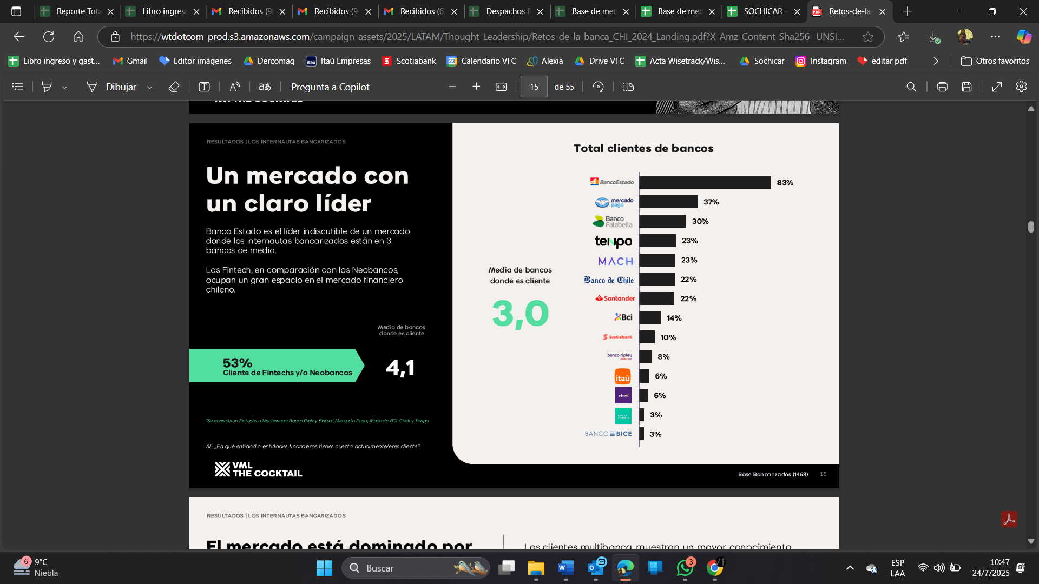This screenshot has width=1039, height=584.
Task: Click scrollbar down arrow
Action: [1031, 541]
